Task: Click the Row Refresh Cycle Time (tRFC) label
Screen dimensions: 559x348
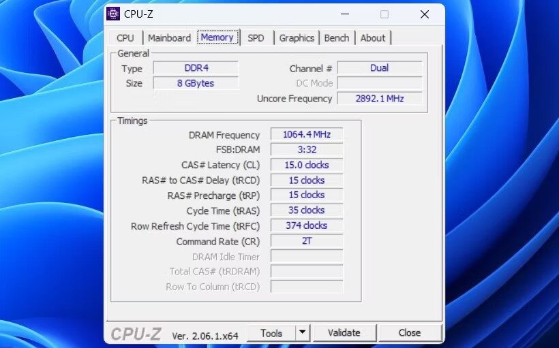Action: tap(196, 227)
